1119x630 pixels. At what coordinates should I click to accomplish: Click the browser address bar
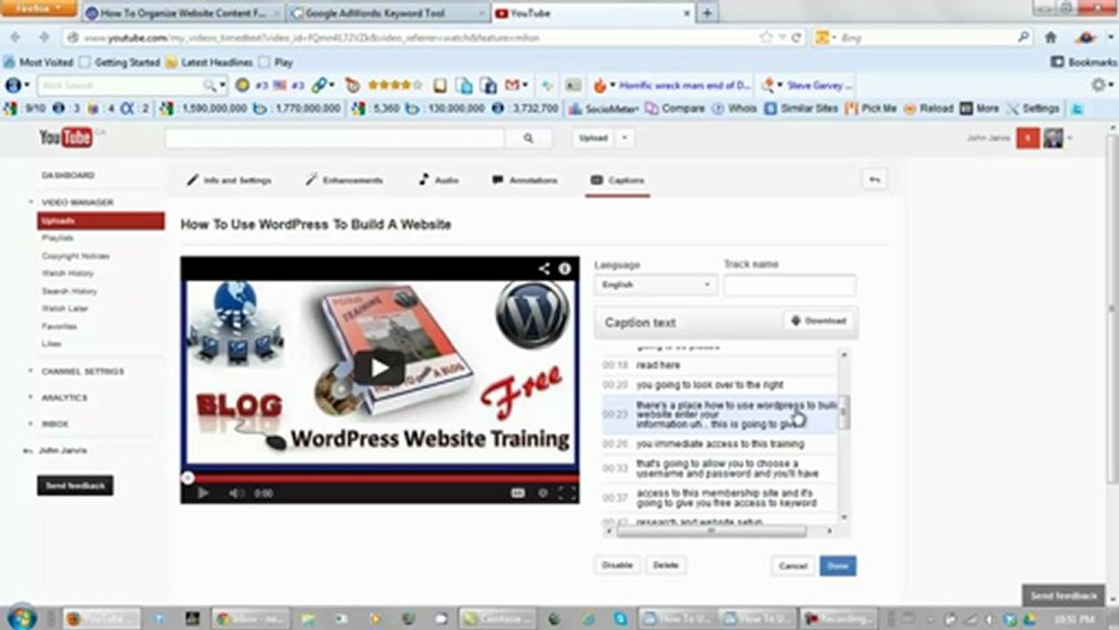[411, 38]
